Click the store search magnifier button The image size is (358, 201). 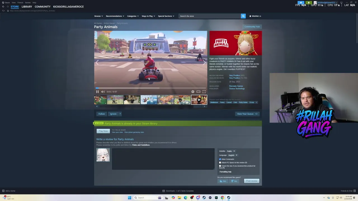click(x=243, y=16)
